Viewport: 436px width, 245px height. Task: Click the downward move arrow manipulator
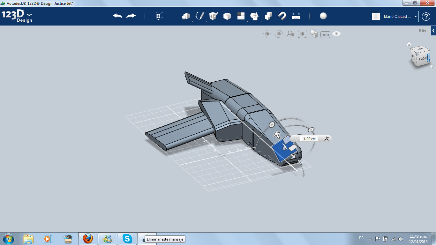(x=293, y=156)
